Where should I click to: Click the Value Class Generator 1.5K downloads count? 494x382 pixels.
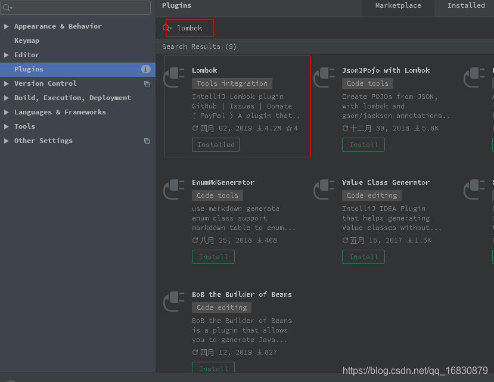[x=419, y=241]
